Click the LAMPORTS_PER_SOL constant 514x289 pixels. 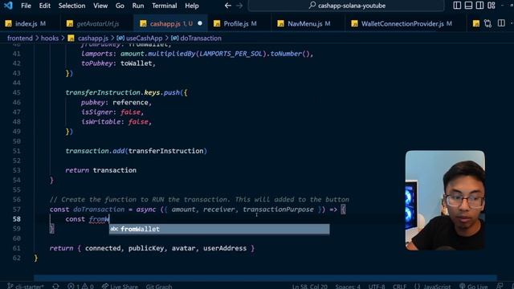pyautogui.click(x=231, y=54)
